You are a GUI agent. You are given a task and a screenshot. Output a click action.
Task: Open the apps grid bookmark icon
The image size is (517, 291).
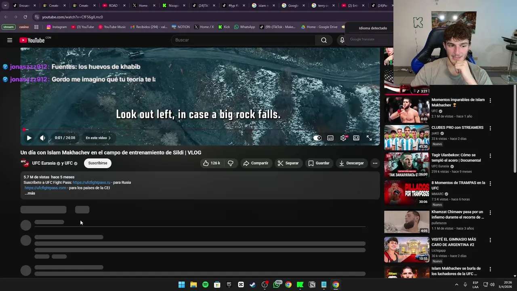(36, 27)
